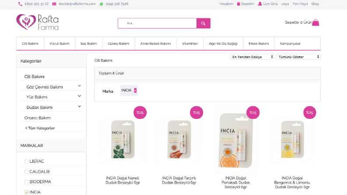Click the phone number 0850 305 35 07

pyautogui.click(x=36, y=4)
